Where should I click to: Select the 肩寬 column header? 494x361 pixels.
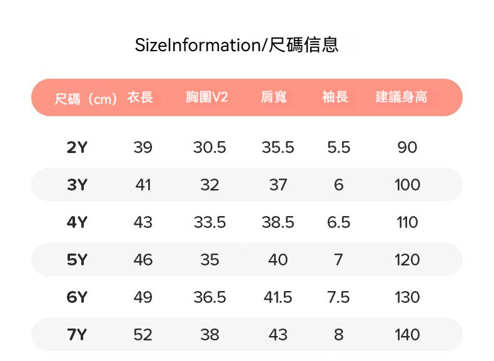(274, 97)
